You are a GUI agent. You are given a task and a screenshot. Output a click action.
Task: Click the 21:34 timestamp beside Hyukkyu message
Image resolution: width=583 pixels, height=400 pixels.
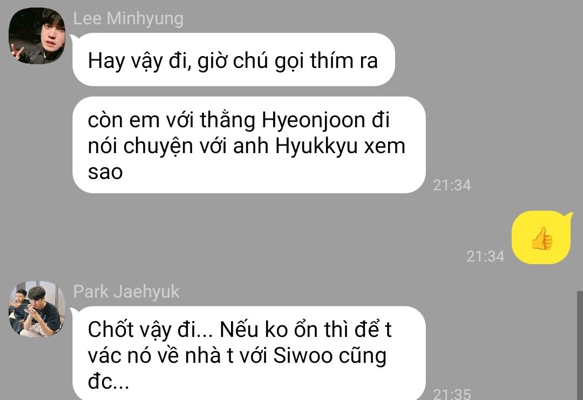452,185
